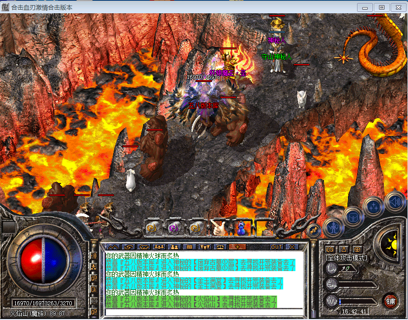408x320 pixels.
Task: Open the skills stars round button
Action: (x=374, y=207)
